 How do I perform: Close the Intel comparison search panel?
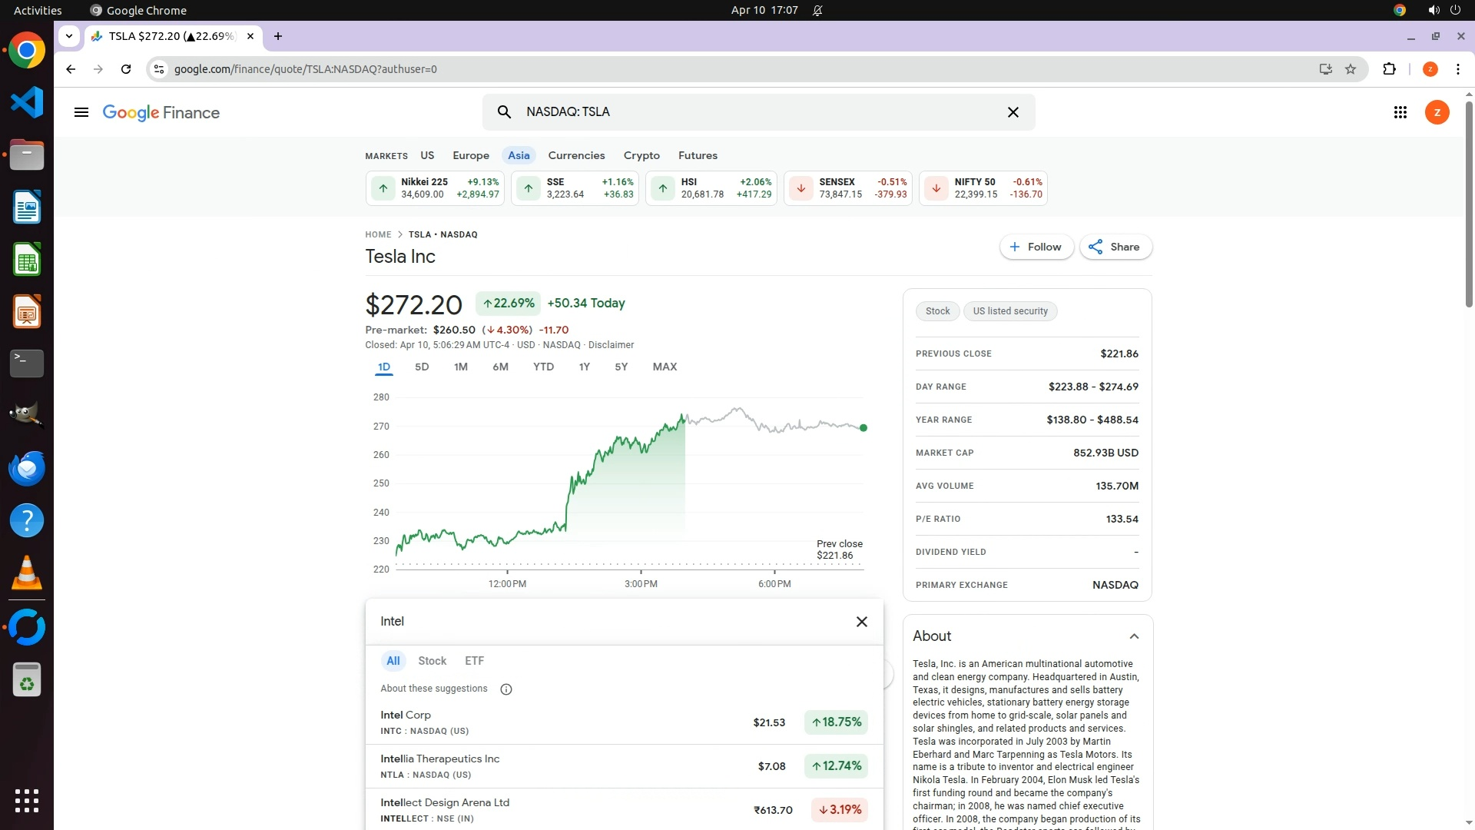tap(861, 622)
